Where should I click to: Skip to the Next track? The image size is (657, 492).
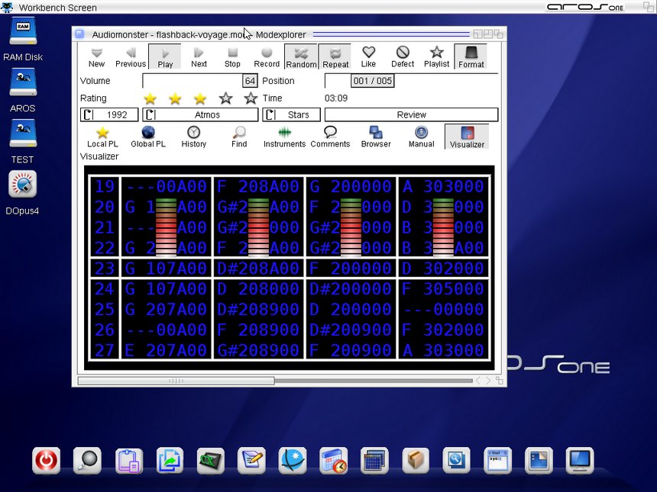tap(199, 56)
